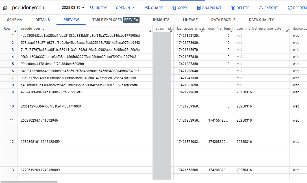The image size is (307, 183).
Task: Click first purchase date 20250310
Action: (244, 120)
